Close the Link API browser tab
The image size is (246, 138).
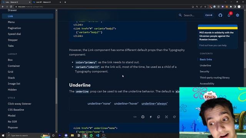pyautogui.click(x=60, y=2)
